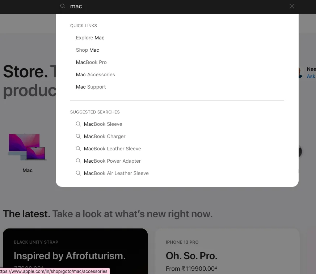
Task: Select MacBook Sleeve suggested search
Action: (103, 124)
